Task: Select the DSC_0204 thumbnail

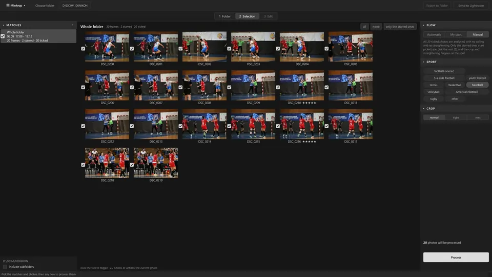Action: click(x=302, y=47)
